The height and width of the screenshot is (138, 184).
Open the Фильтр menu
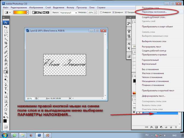click(x=70, y=7)
